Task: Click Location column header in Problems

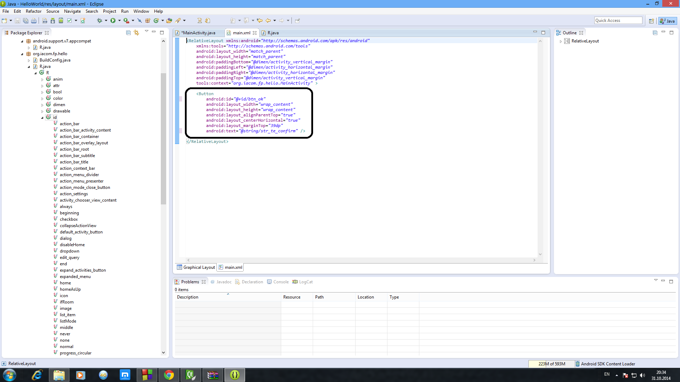Action: click(371, 297)
